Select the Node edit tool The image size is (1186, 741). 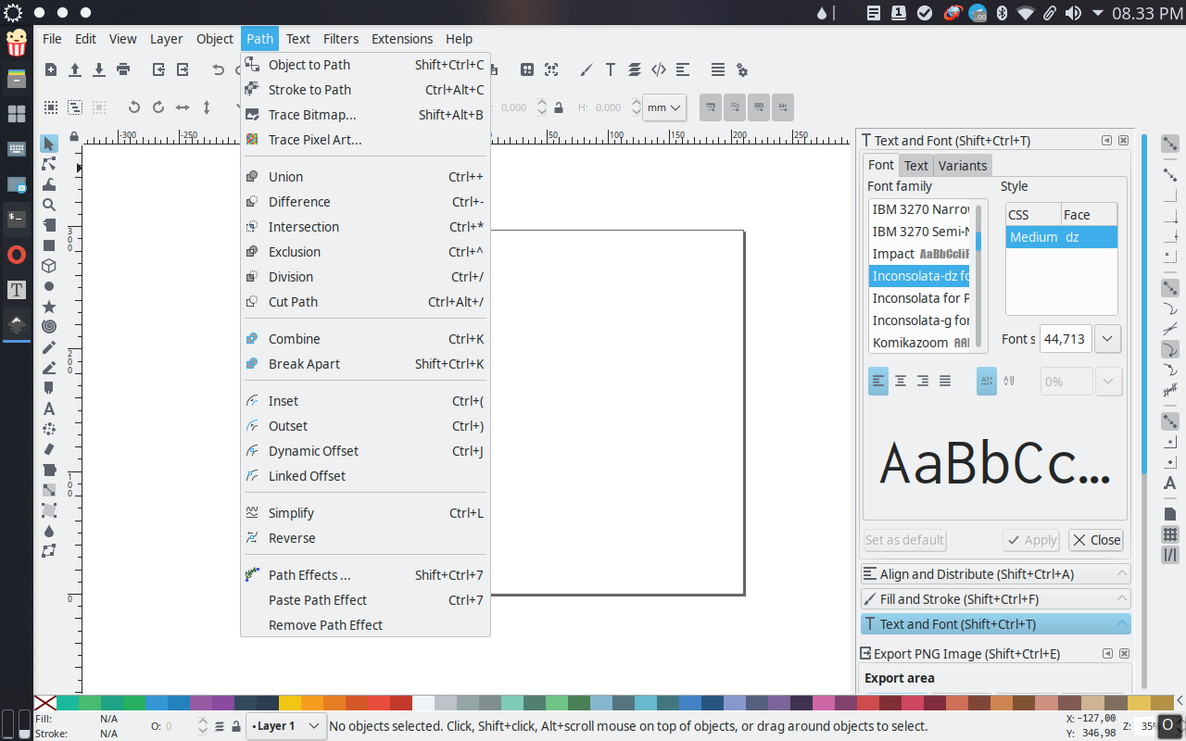(x=49, y=164)
